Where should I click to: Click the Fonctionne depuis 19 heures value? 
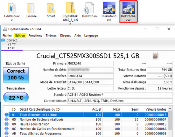[160, 88]
